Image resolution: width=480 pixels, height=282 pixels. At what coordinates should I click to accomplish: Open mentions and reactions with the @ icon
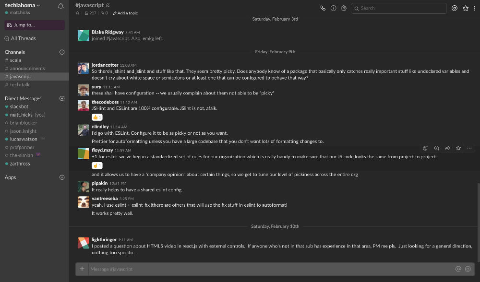pyautogui.click(x=455, y=8)
